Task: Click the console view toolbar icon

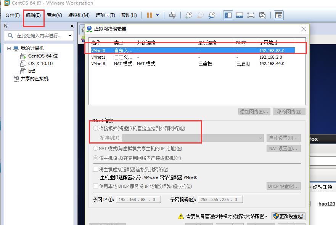Action: click(278, 15)
